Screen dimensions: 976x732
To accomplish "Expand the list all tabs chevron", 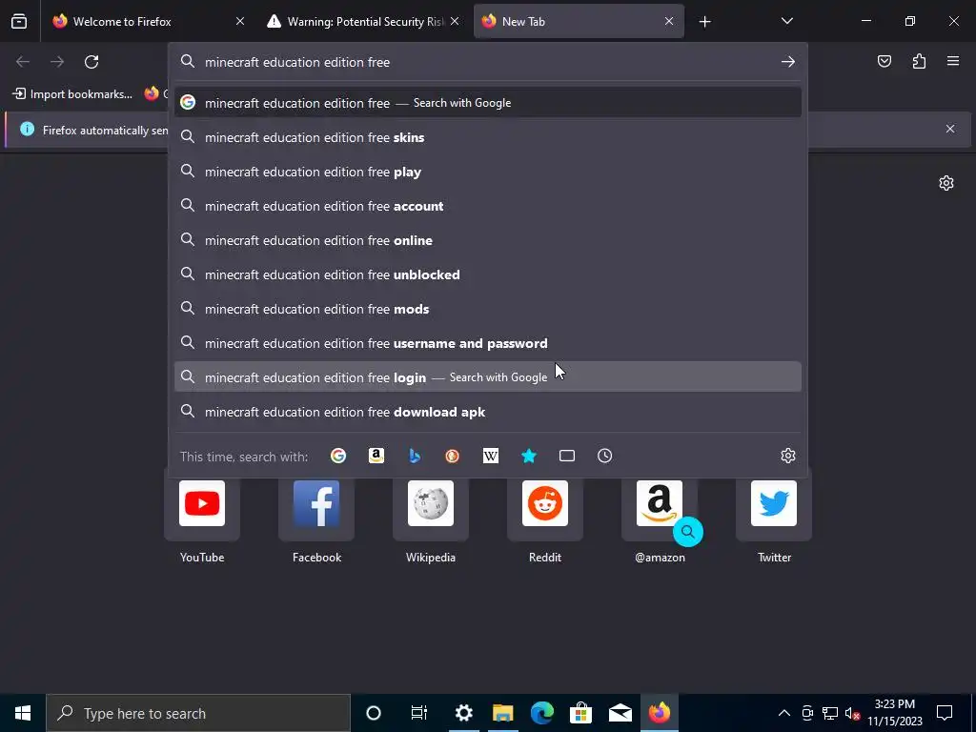I will pyautogui.click(x=786, y=21).
